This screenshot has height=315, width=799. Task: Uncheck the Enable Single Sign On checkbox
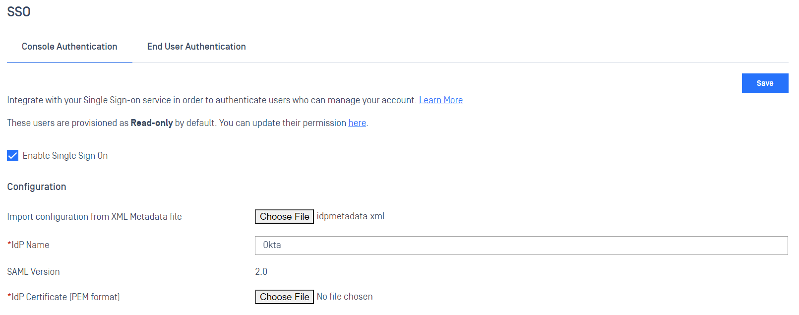(13, 156)
